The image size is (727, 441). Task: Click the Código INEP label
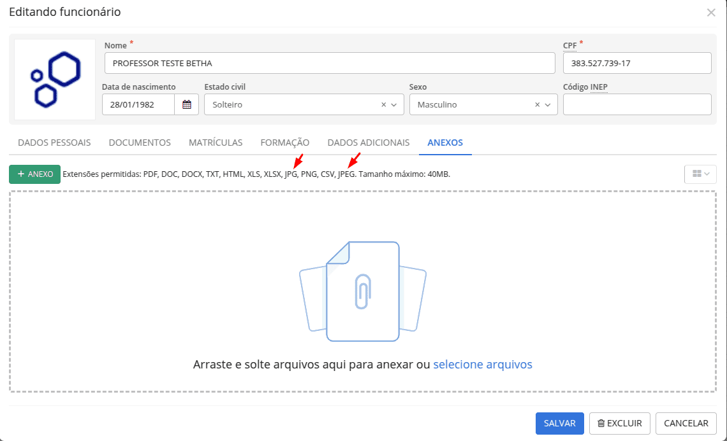(x=585, y=87)
